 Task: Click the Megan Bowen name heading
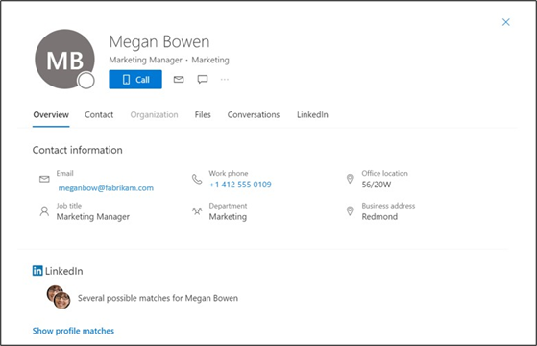[x=159, y=41]
